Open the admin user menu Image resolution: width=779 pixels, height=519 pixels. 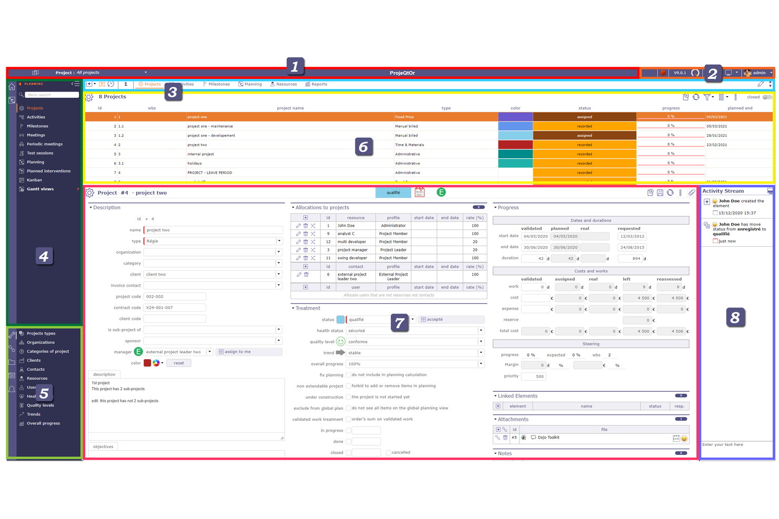[x=758, y=73]
